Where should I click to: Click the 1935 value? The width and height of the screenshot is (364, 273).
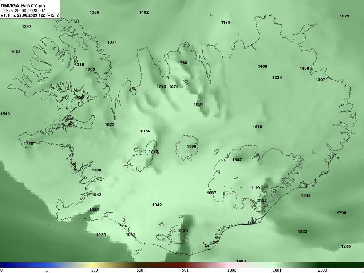tap(94, 210)
